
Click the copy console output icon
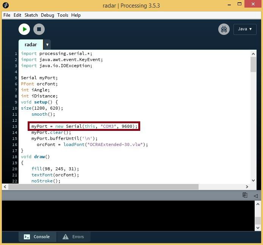pyautogui.click(x=245, y=195)
